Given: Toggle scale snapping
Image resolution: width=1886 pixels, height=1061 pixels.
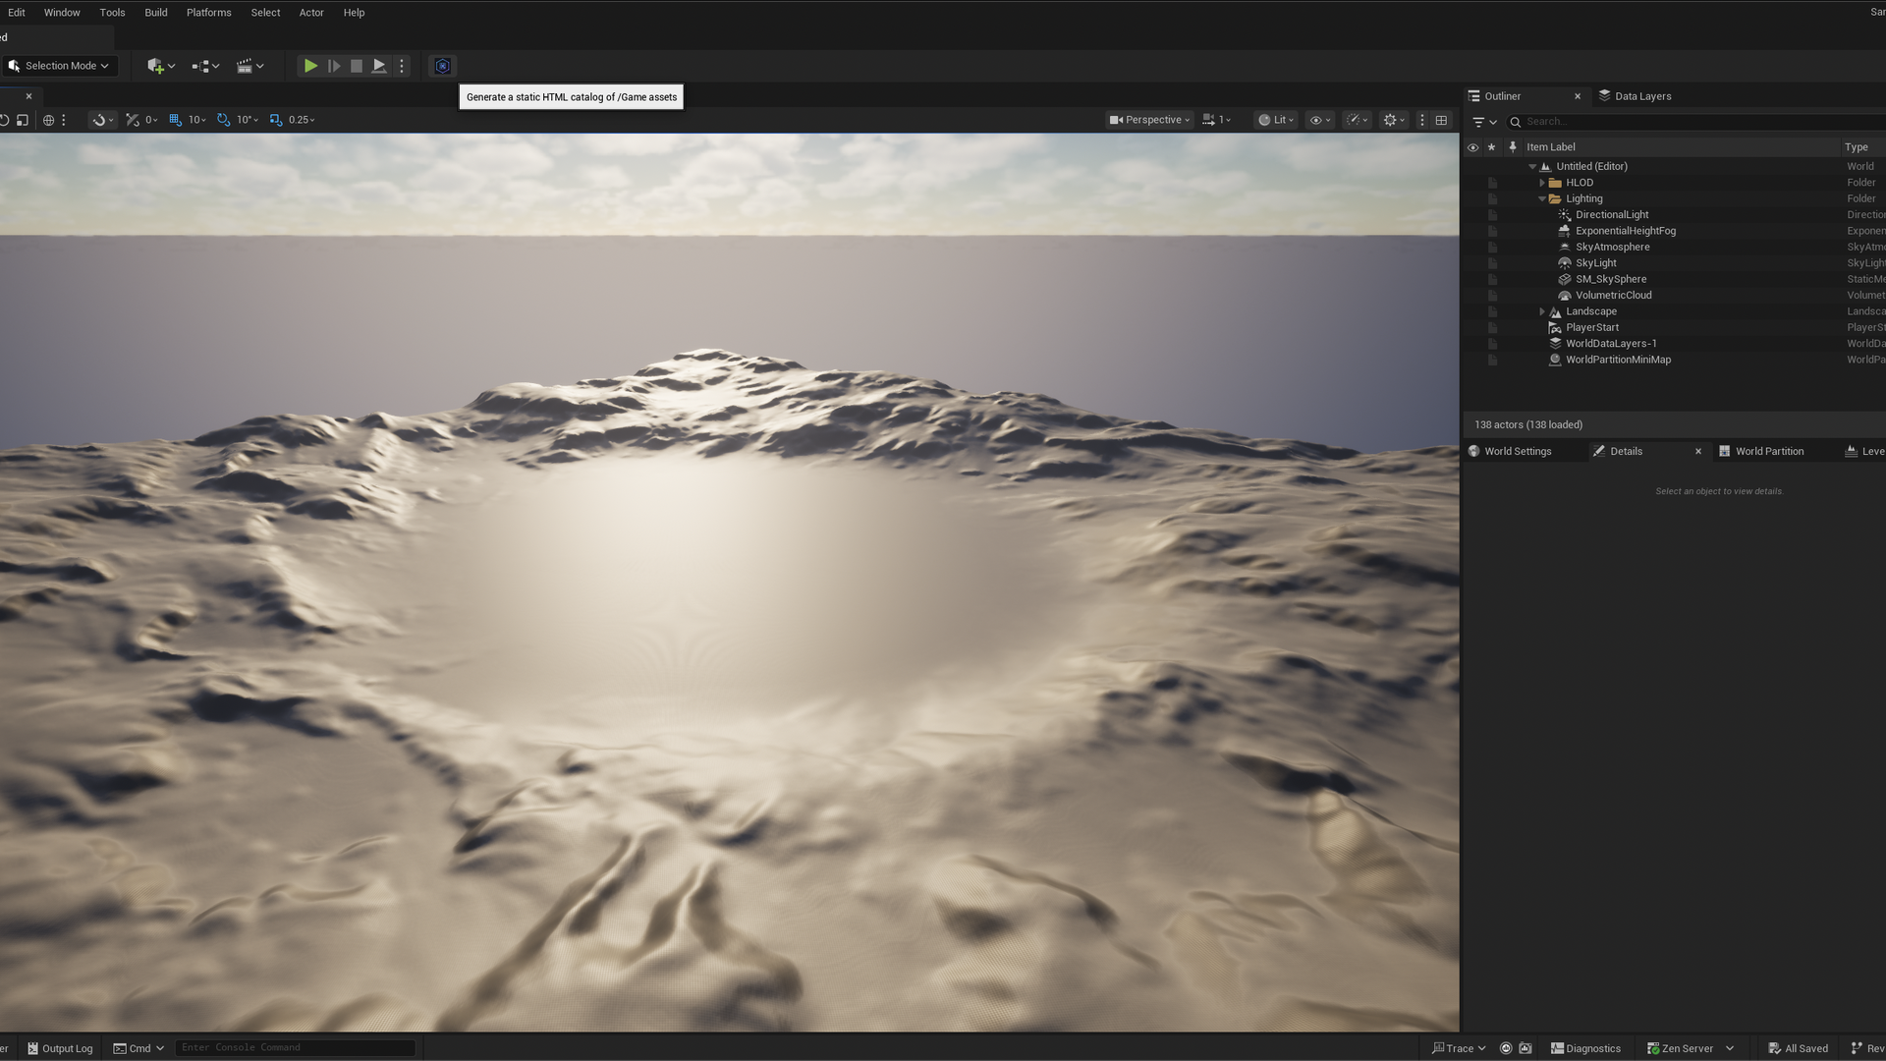Looking at the screenshot, I should pos(276,120).
